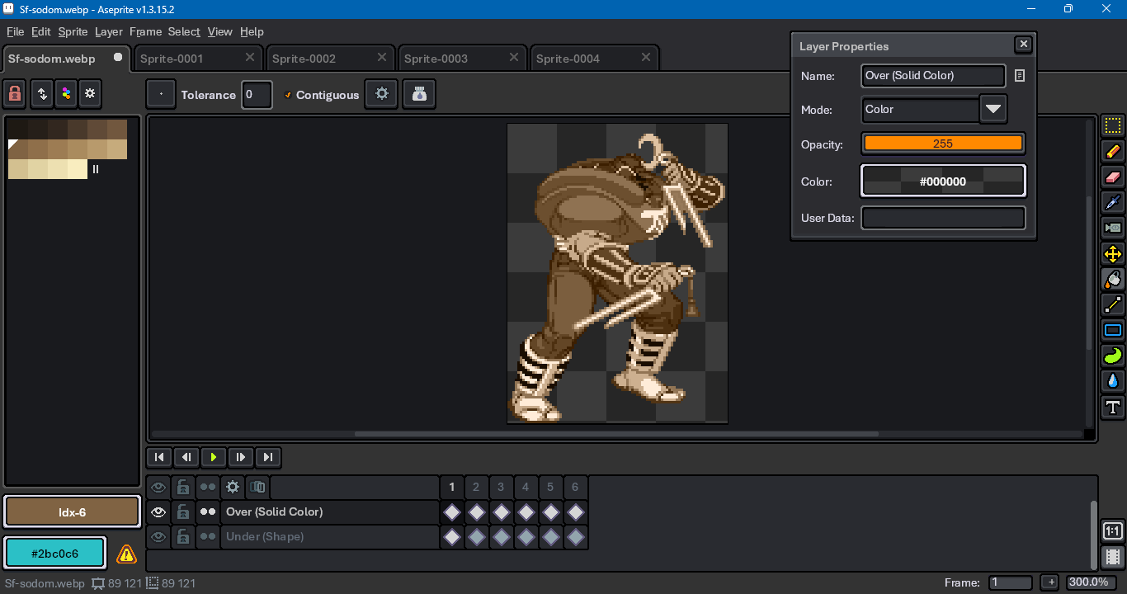Open the blend Mode dropdown arrow
Screen dimensions: 1127x594
(993, 109)
